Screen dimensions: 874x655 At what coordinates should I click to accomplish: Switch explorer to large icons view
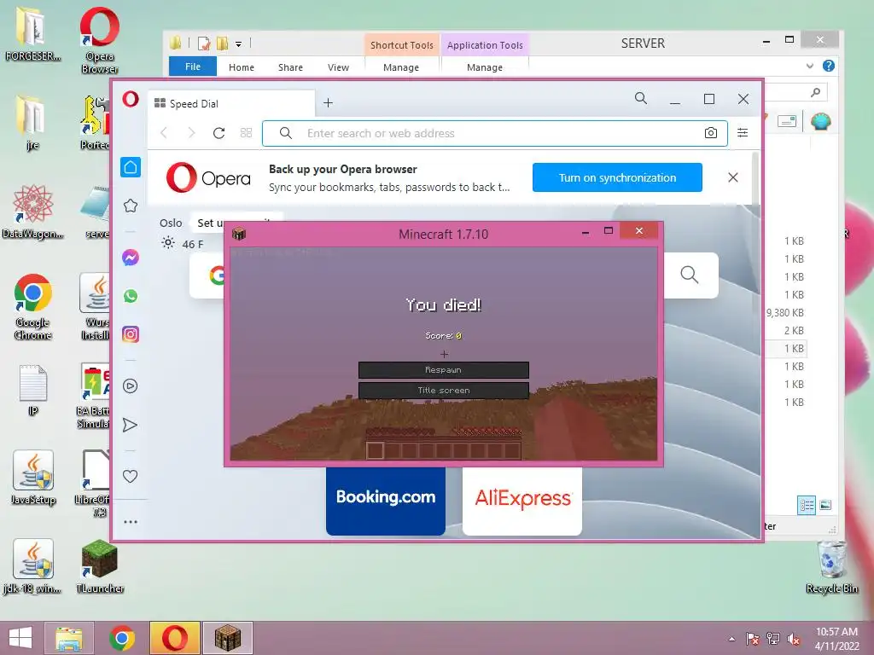(x=825, y=505)
